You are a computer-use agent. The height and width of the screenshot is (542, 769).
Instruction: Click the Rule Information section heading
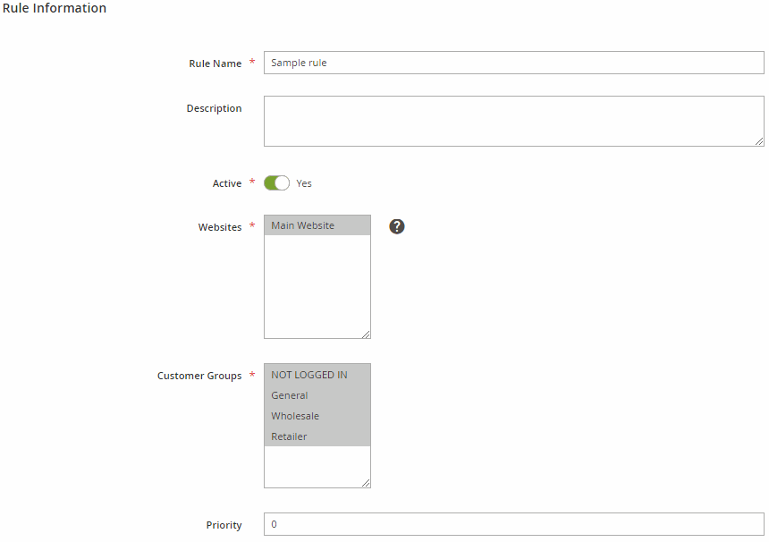tap(55, 8)
